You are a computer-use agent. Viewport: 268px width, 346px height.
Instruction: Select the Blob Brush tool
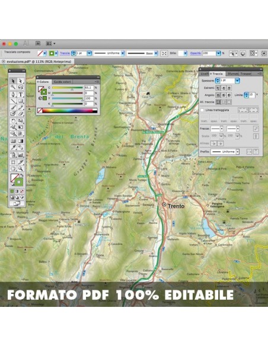(x=13, y=114)
